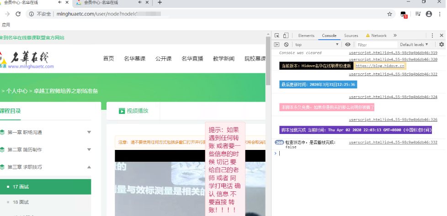The height and width of the screenshot is (216, 447).
Task: Go to 个人中心 breadcrumb
Action: tap(17, 91)
